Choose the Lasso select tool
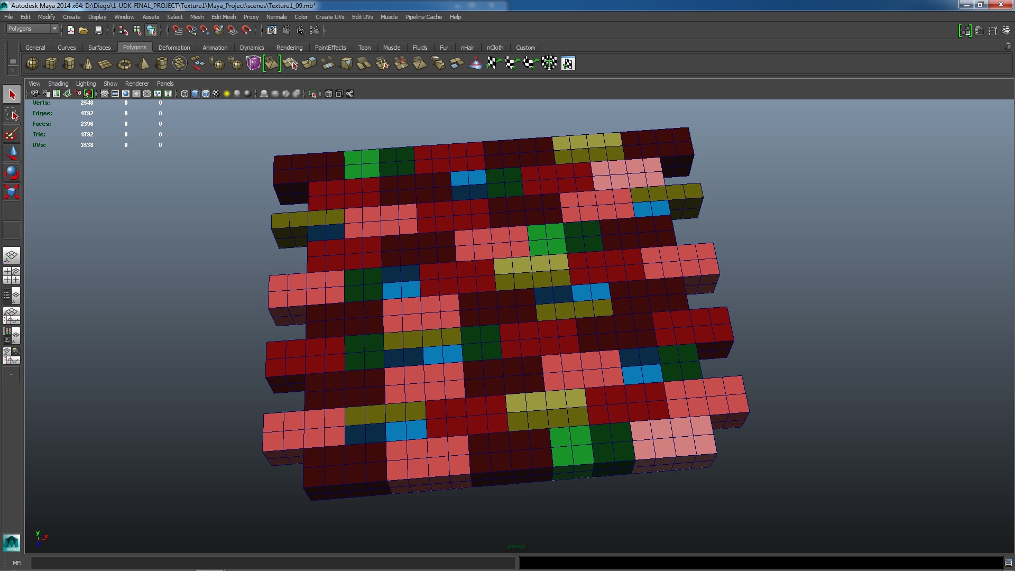Viewport: 1015px width, 571px height. (x=12, y=114)
